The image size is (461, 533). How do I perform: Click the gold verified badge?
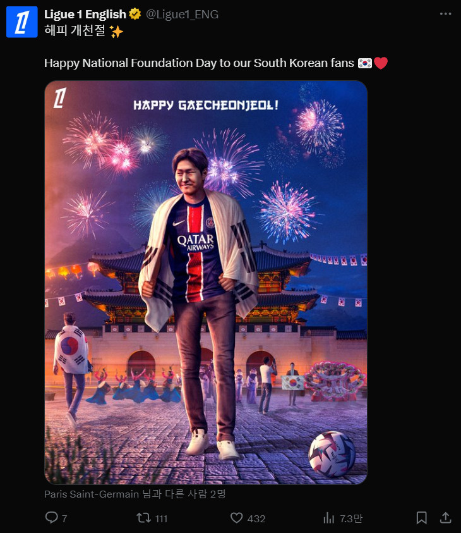point(135,14)
